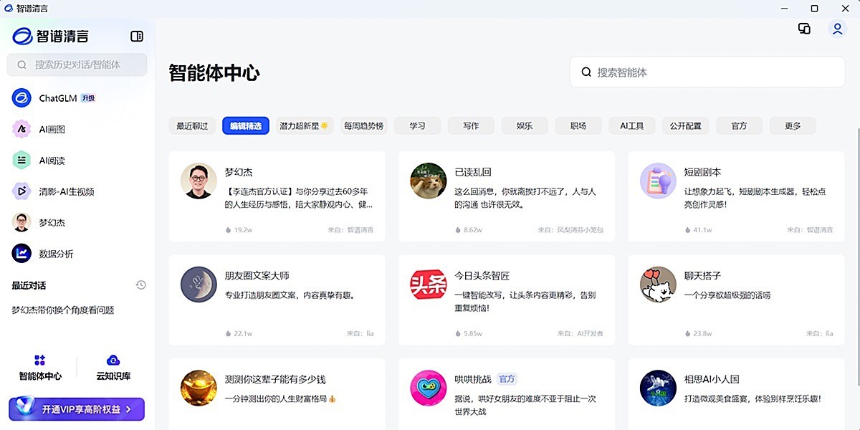This screenshot has width=860, height=430.
Task: Click the search icon in sidebar search bar
Action: point(21,64)
